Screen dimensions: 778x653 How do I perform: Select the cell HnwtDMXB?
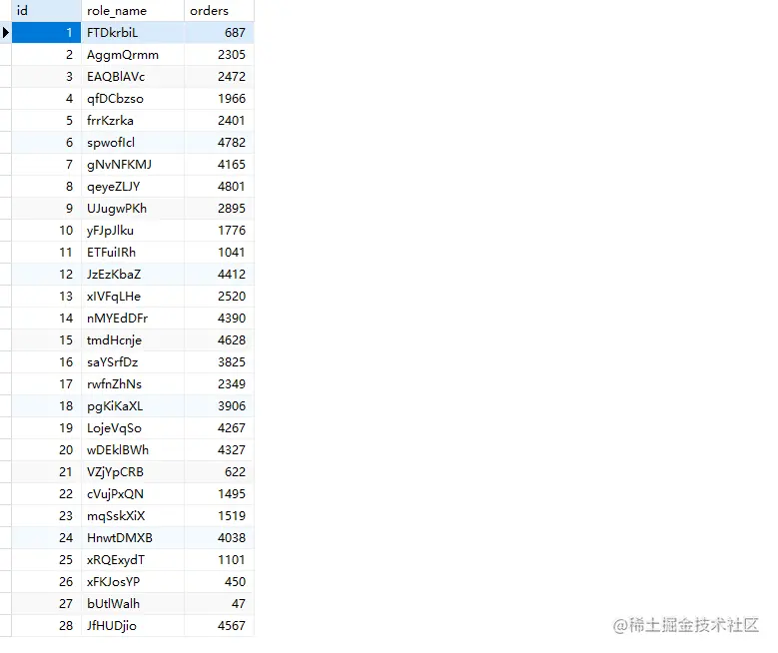pyautogui.click(x=133, y=538)
